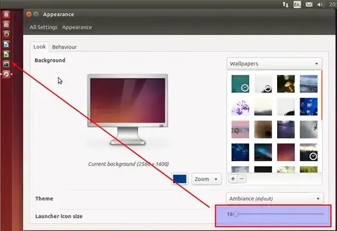Remove wallpaper with the minus button
Image resolution: width=337 pixels, height=231 pixels.
[242, 179]
